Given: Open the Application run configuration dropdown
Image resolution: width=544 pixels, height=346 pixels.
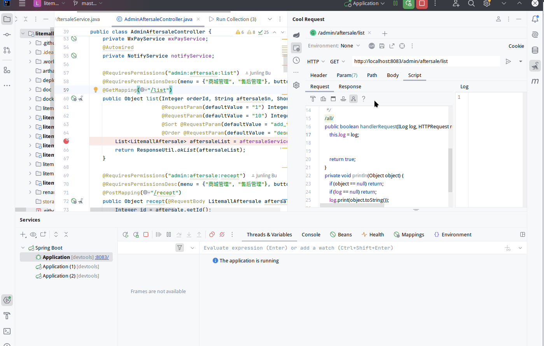Looking at the screenshot, I should click(x=364, y=3).
